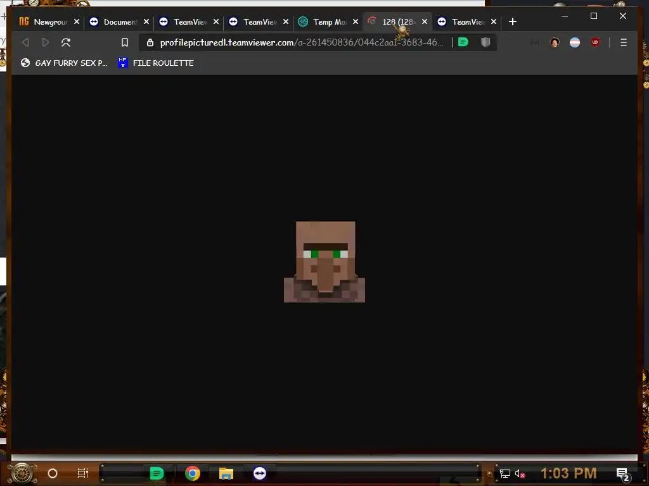Screen dimensions: 649x486
Task: Bookmark this page with the bookmark icon
Action: 125,42
